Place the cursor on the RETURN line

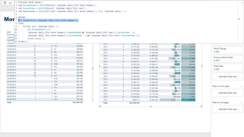22,18
